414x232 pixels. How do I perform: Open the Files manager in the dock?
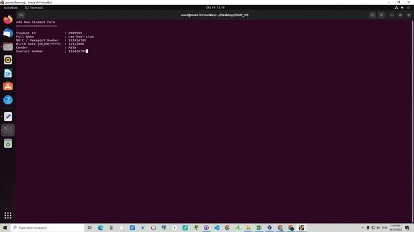tap(8, 46)
